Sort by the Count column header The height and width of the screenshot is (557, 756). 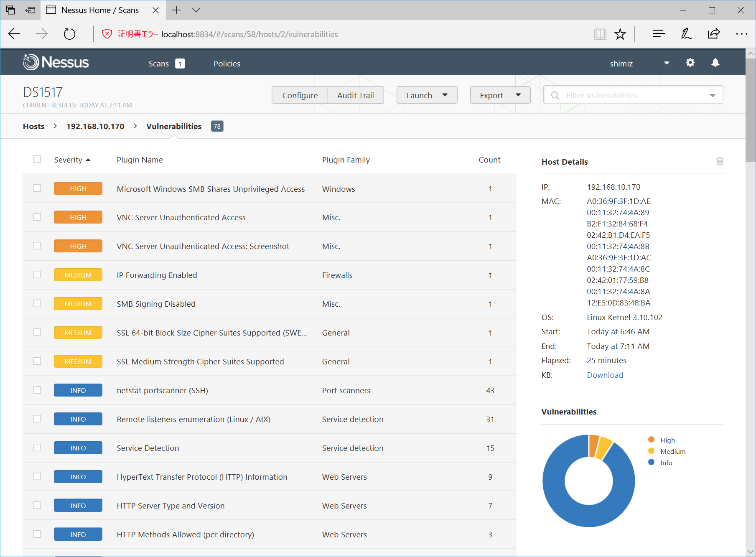(489, 160)
